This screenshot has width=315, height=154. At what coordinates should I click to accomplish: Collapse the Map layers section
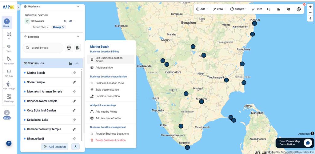point(78,7)
